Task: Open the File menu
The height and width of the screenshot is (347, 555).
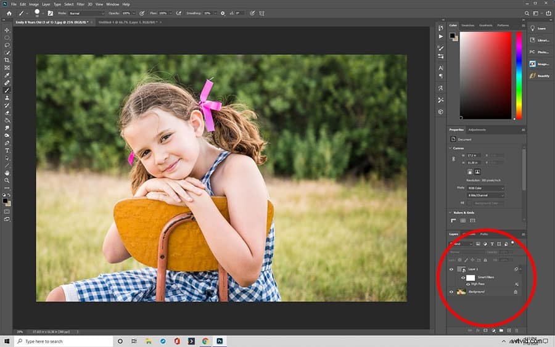Action: pos(14,4)
